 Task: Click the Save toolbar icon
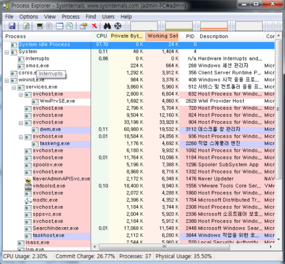click(x=12, y=26)
